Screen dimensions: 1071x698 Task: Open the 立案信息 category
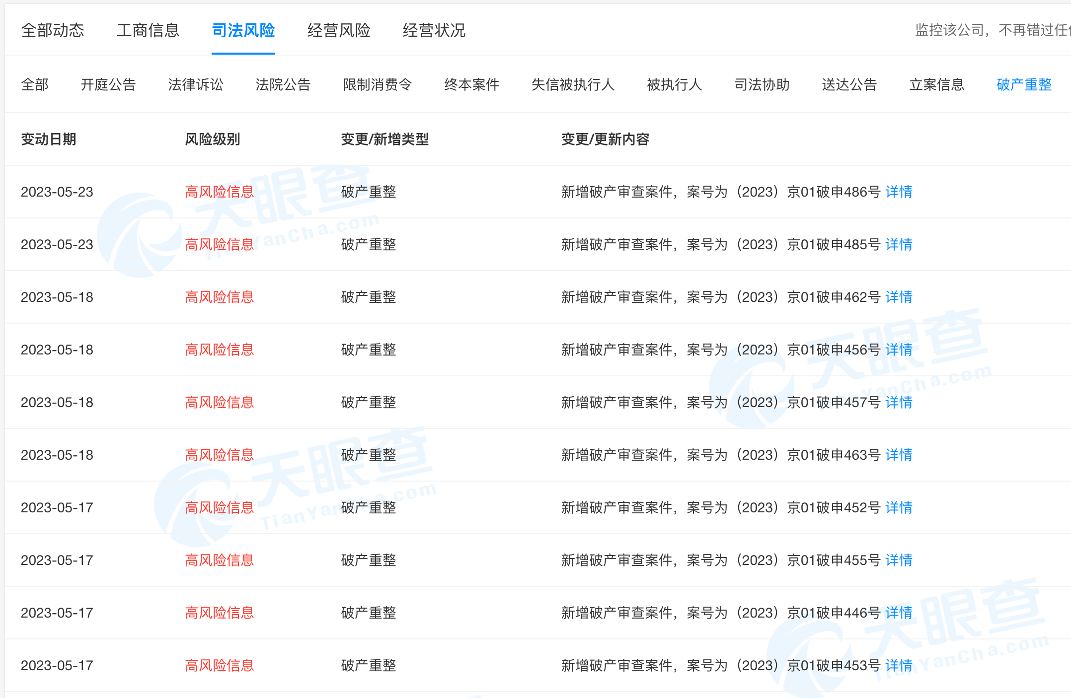click(936, 84)
